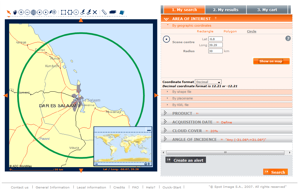This screenshot has height=189, width=298.
Task: Click the zoom in plus tool
Action: 21,12
